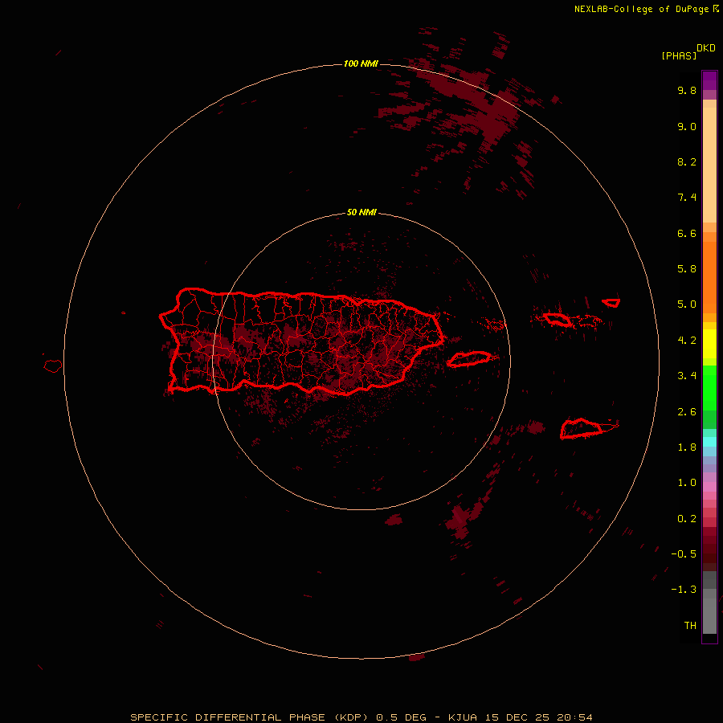Screen dimensions: 723x723
Task: Pick the gray swatch beside TH on color bar
Action: (x=709, y=615)
